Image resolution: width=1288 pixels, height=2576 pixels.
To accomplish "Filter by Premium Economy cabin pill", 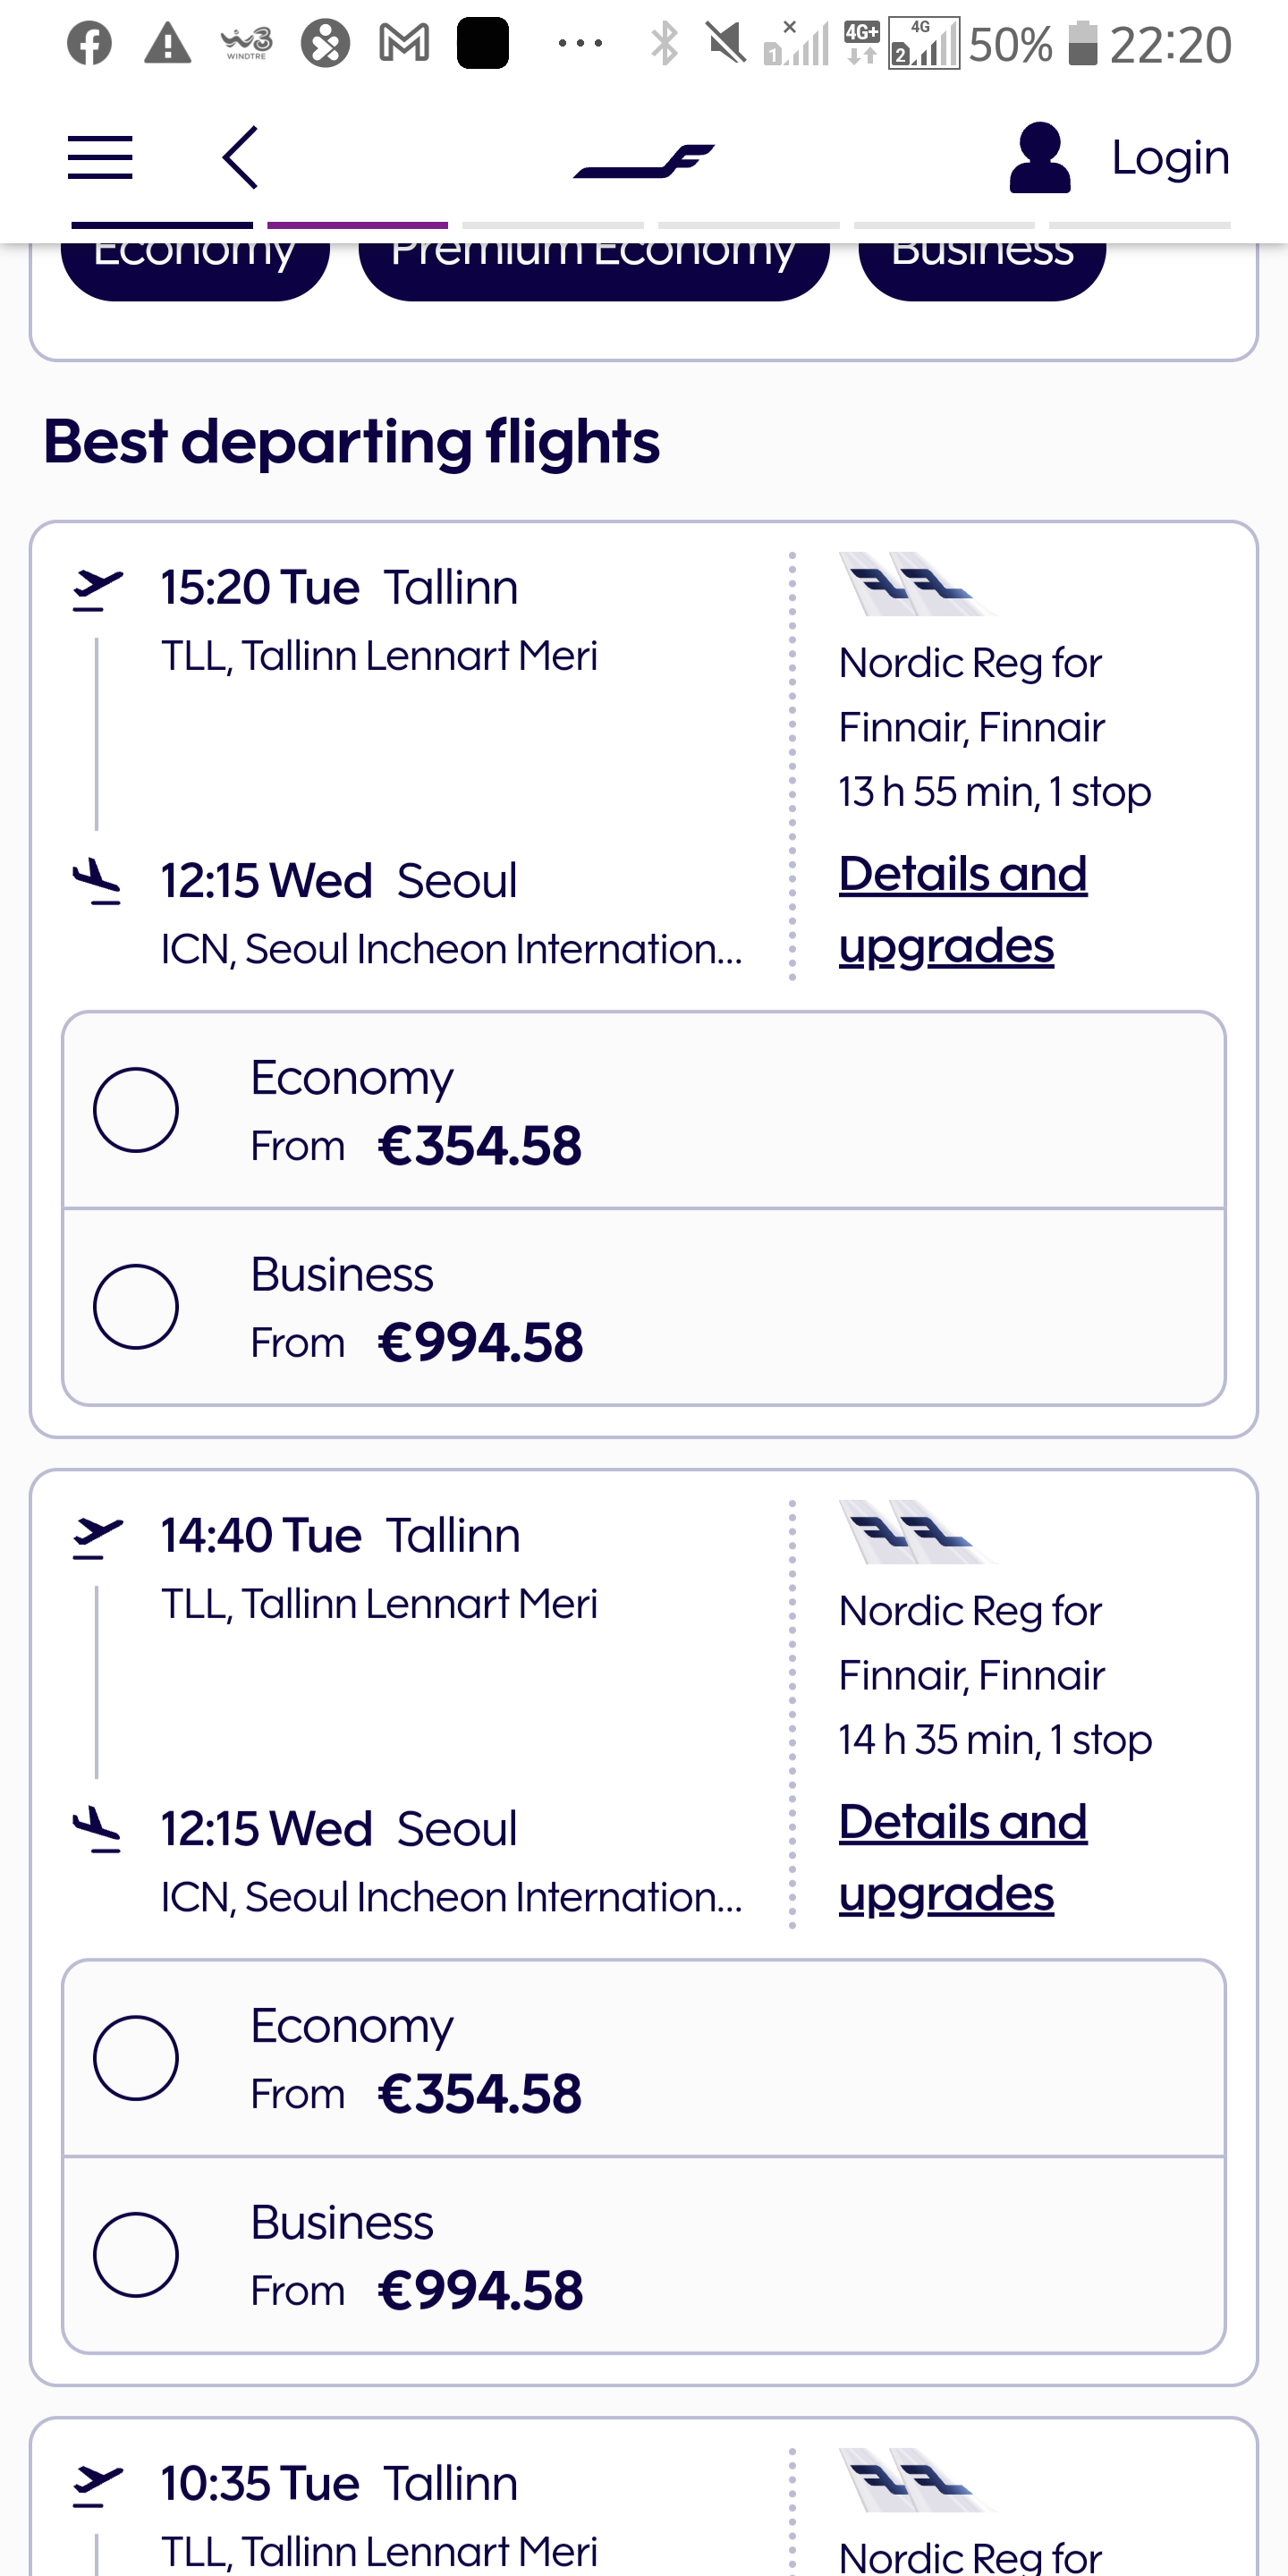I will pos(594,270).
